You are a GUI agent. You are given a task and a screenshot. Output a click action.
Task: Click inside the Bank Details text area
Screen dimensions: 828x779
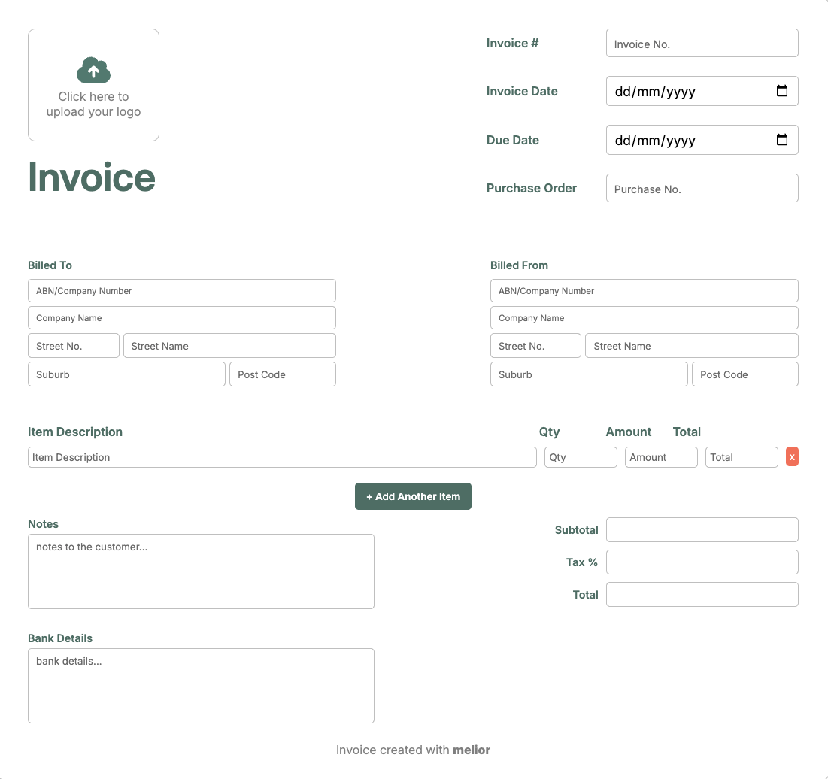pyautogui.click(x=201, y=686)
